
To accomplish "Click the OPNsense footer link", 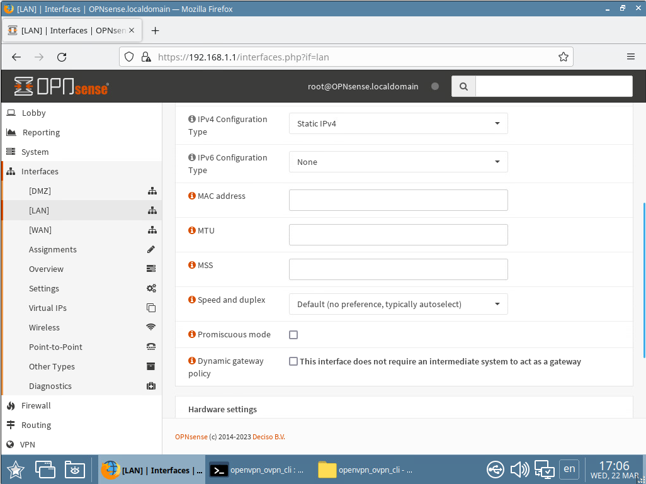I will pos(191,437).
